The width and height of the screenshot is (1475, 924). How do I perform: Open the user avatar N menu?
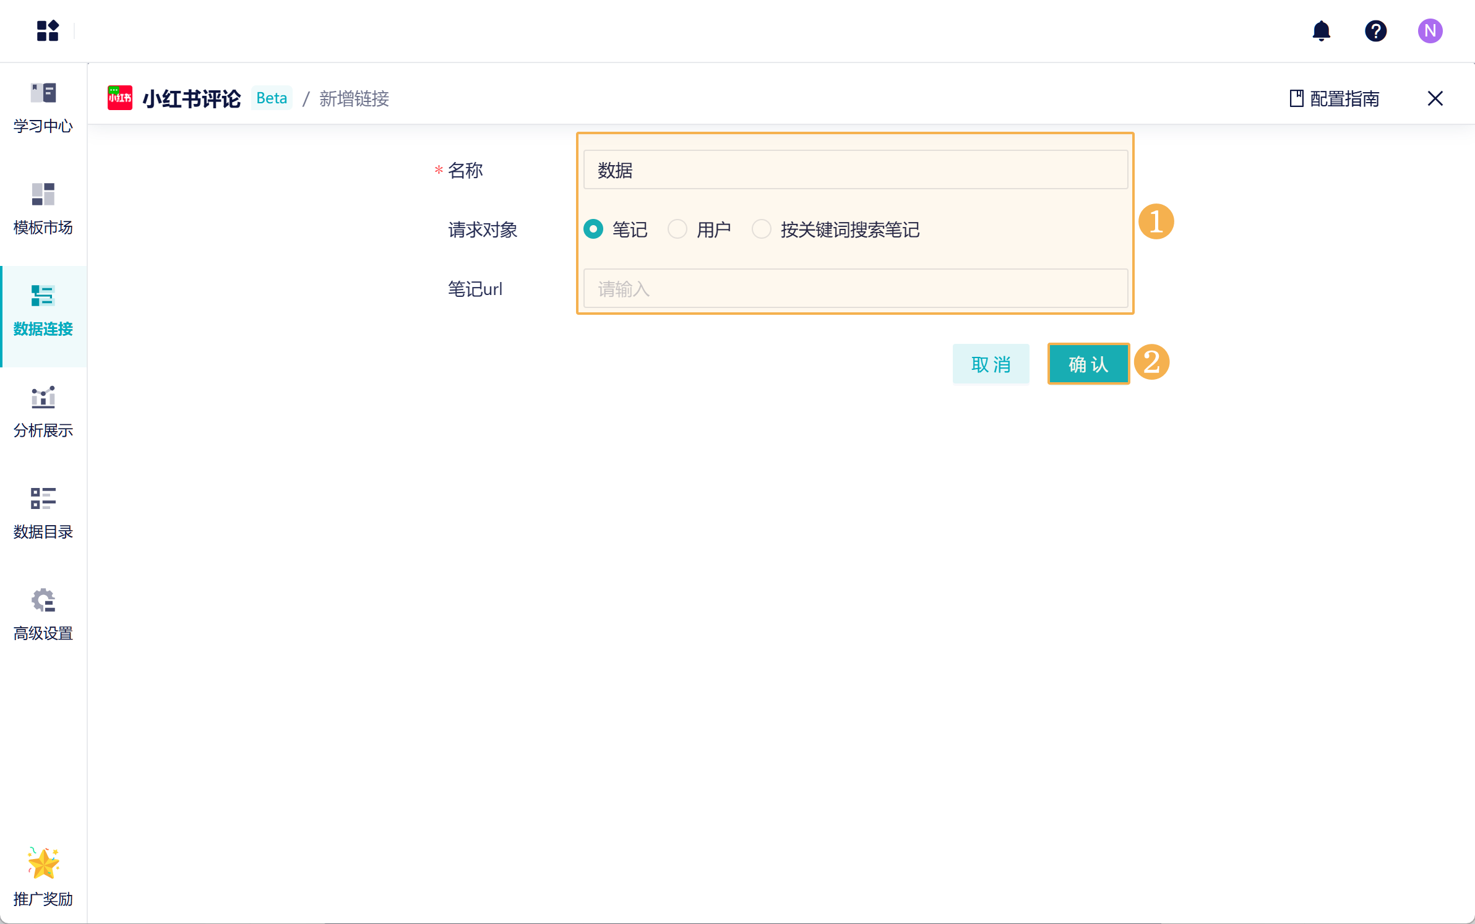pyautogui.click(x=1430, y=30)
